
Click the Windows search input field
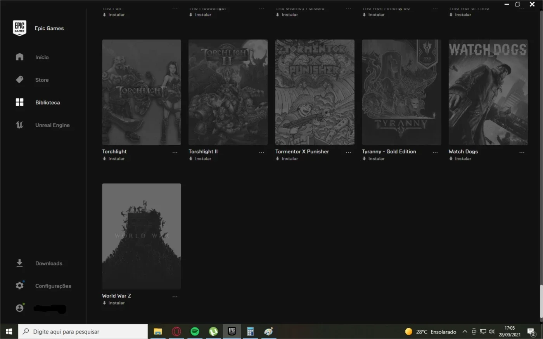pos(83,332)
